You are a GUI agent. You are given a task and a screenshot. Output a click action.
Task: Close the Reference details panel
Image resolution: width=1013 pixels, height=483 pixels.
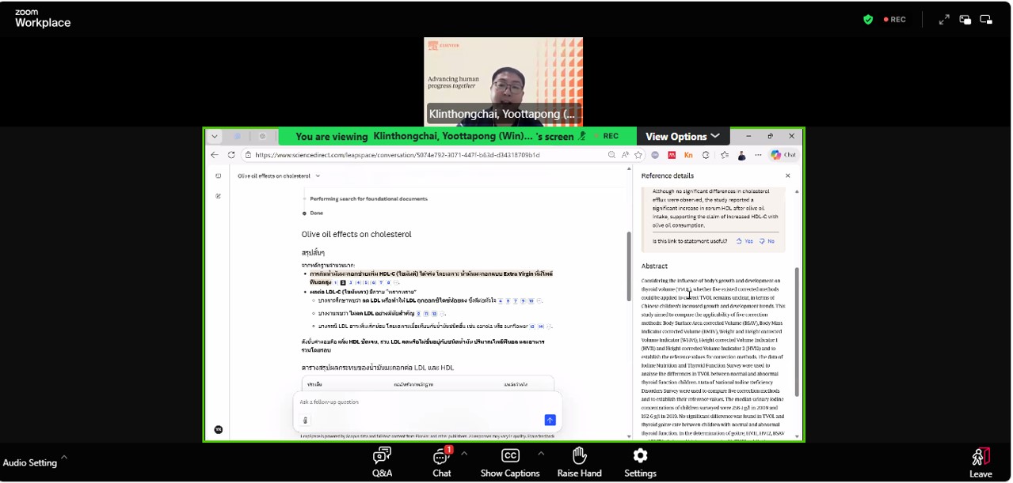point(787,175)
